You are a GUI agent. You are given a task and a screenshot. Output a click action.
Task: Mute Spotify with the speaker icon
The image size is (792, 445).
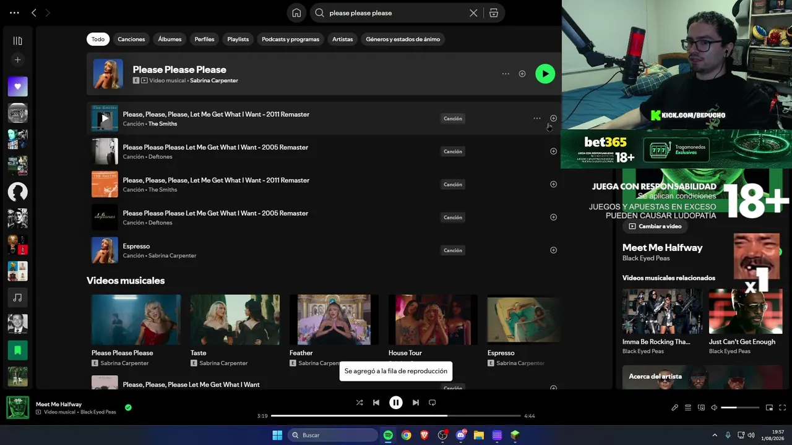714,408
